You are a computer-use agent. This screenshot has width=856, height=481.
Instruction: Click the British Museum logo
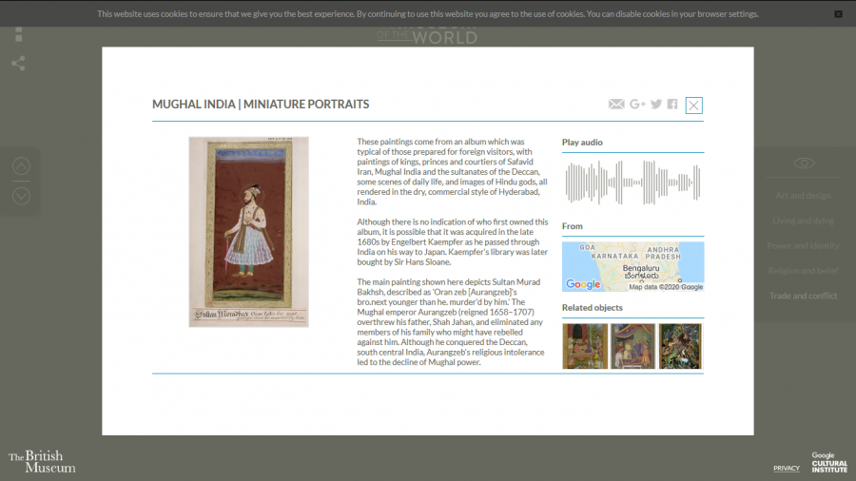pyautogui.click(x=42, y=461)
